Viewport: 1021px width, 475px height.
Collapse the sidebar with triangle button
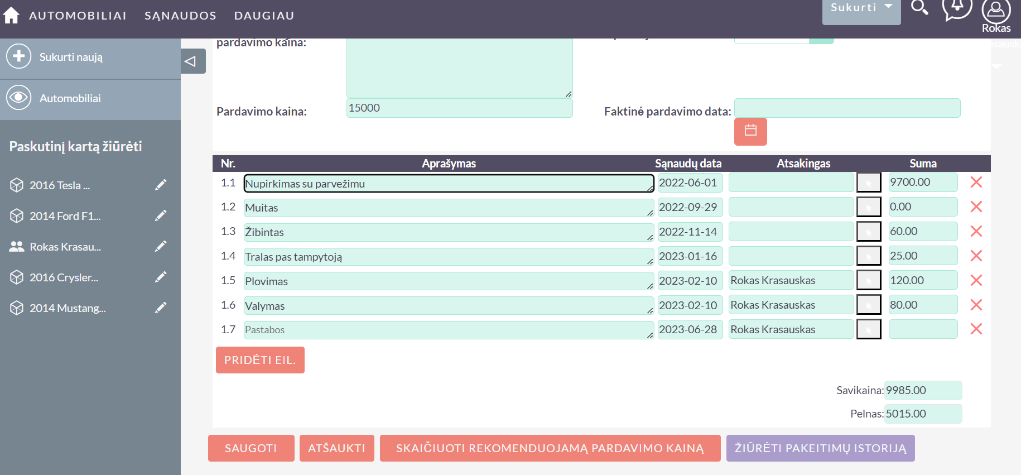coord(193,61)
